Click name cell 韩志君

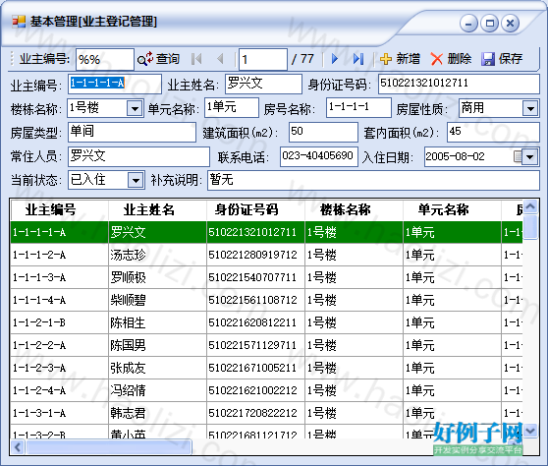click(x=157, y=413)
